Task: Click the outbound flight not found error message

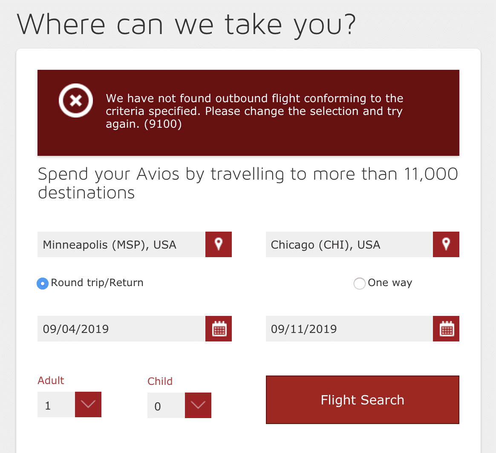Action: (x=254, y=112)
